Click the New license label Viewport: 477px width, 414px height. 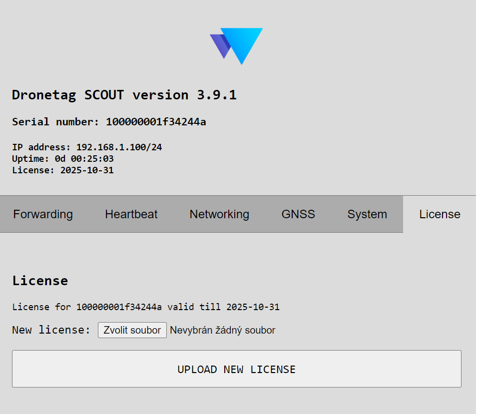(51, 330)
